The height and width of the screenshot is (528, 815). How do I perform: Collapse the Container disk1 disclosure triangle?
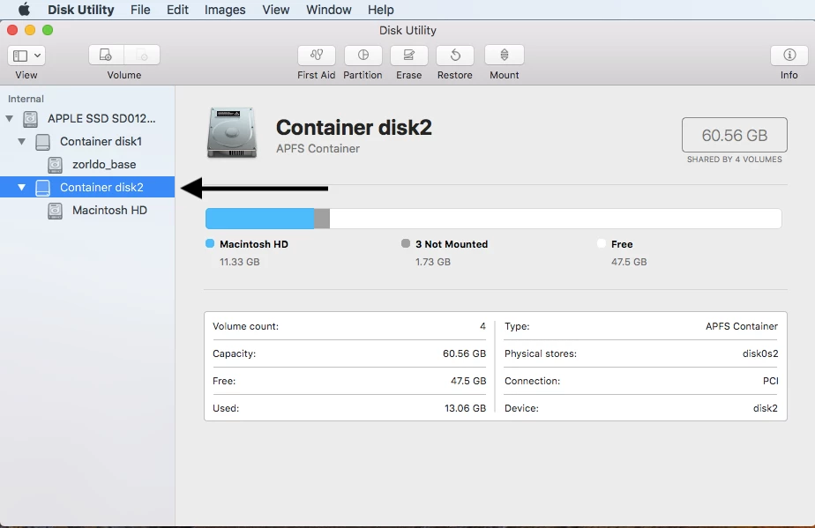(x=21, y=141)
